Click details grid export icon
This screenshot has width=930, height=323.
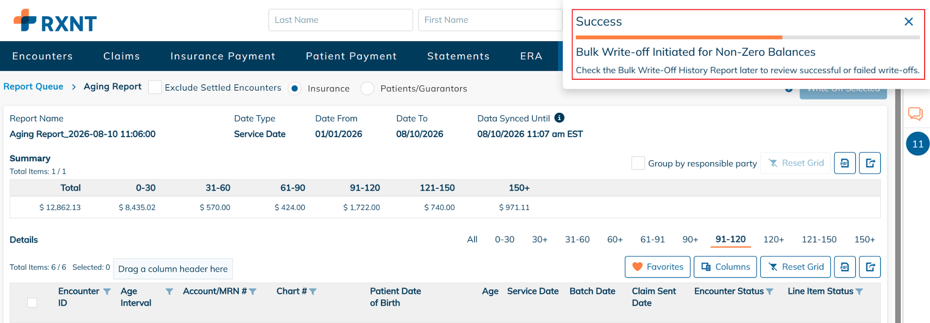click(x=870, y=267)
